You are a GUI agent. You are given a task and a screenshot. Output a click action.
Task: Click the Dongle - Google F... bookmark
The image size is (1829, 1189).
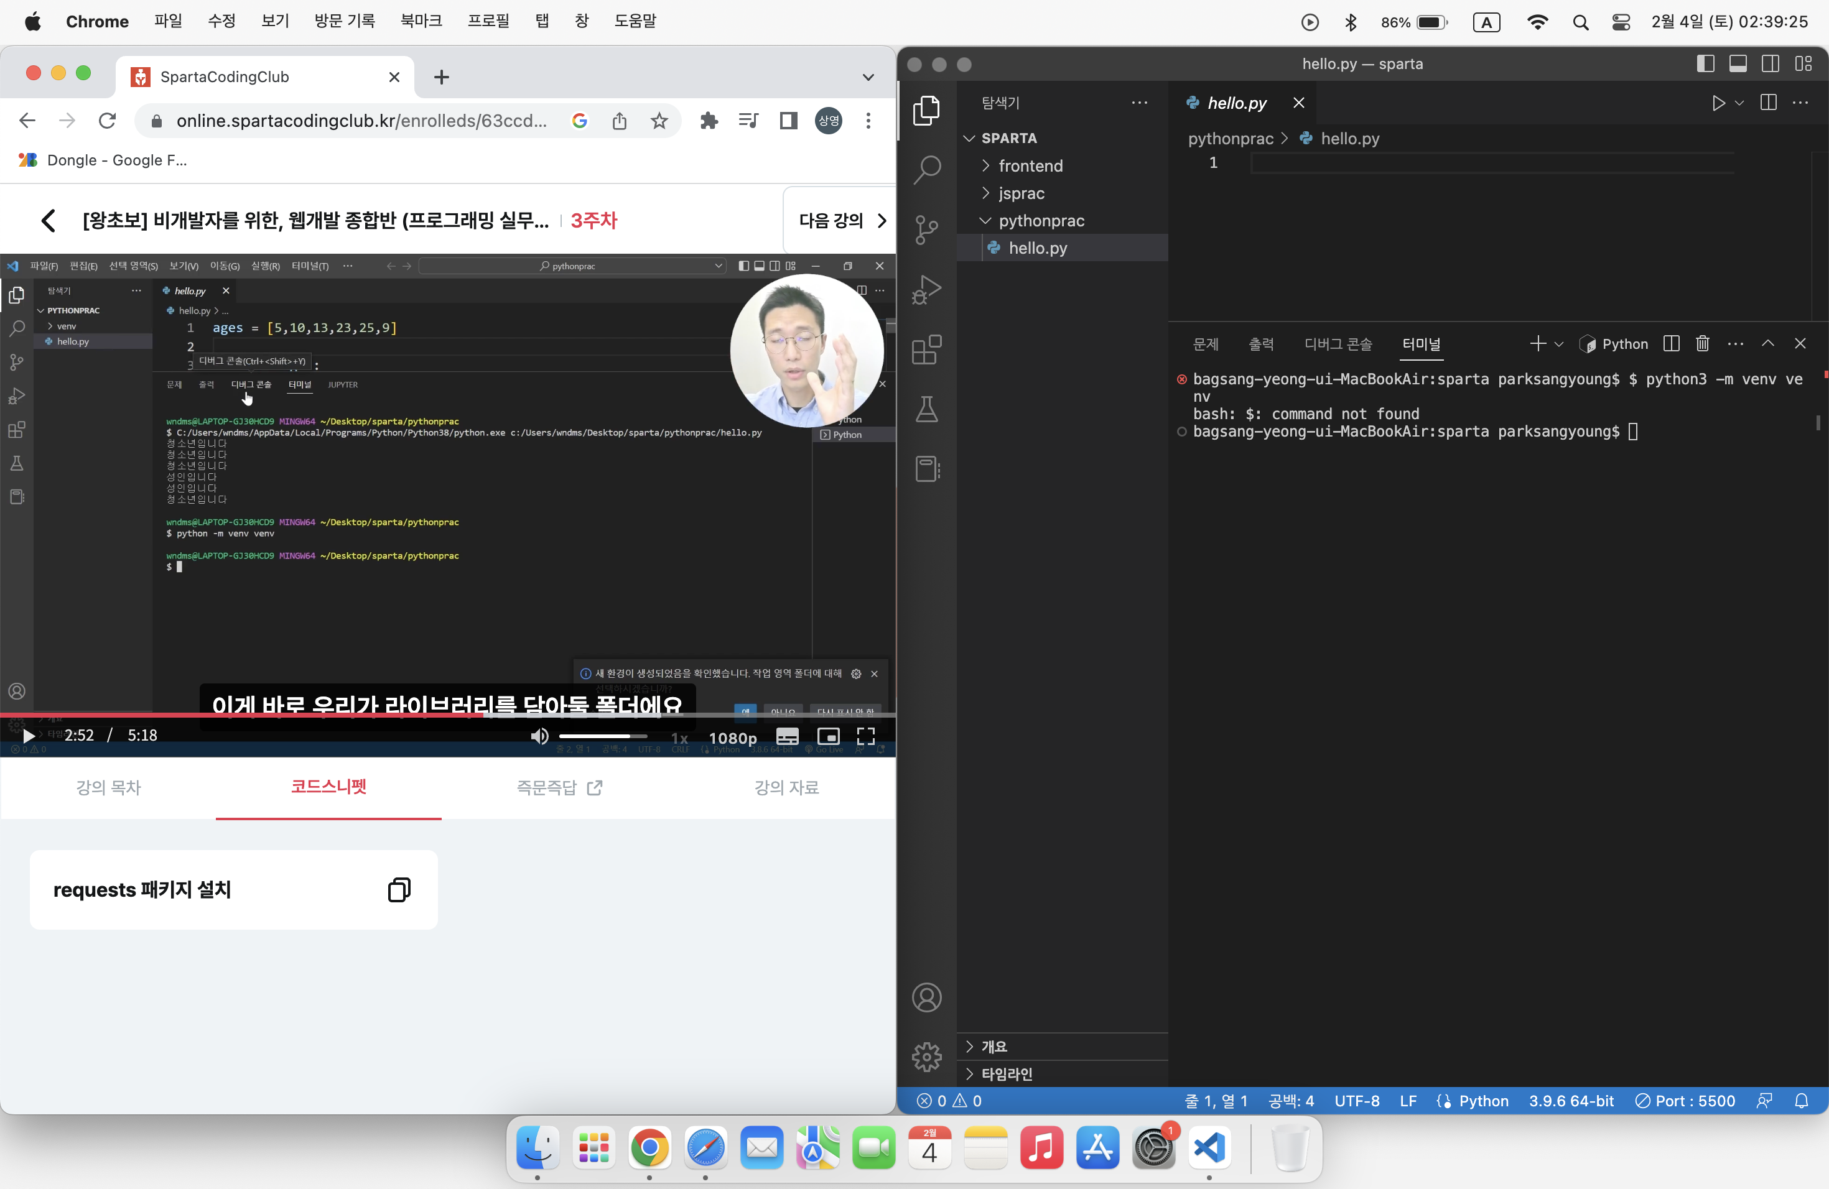pyautogui.click(x=102, y=160)
